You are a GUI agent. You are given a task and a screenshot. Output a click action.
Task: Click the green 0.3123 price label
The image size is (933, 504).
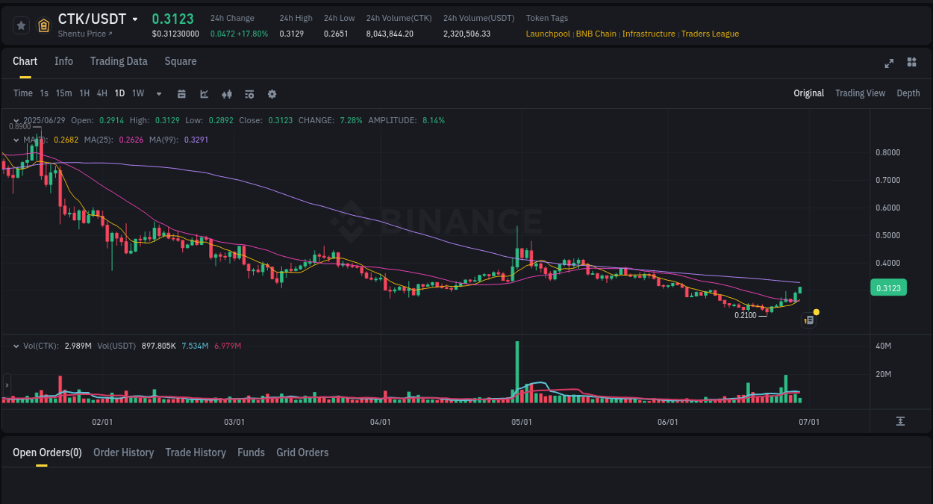point(888,287)
